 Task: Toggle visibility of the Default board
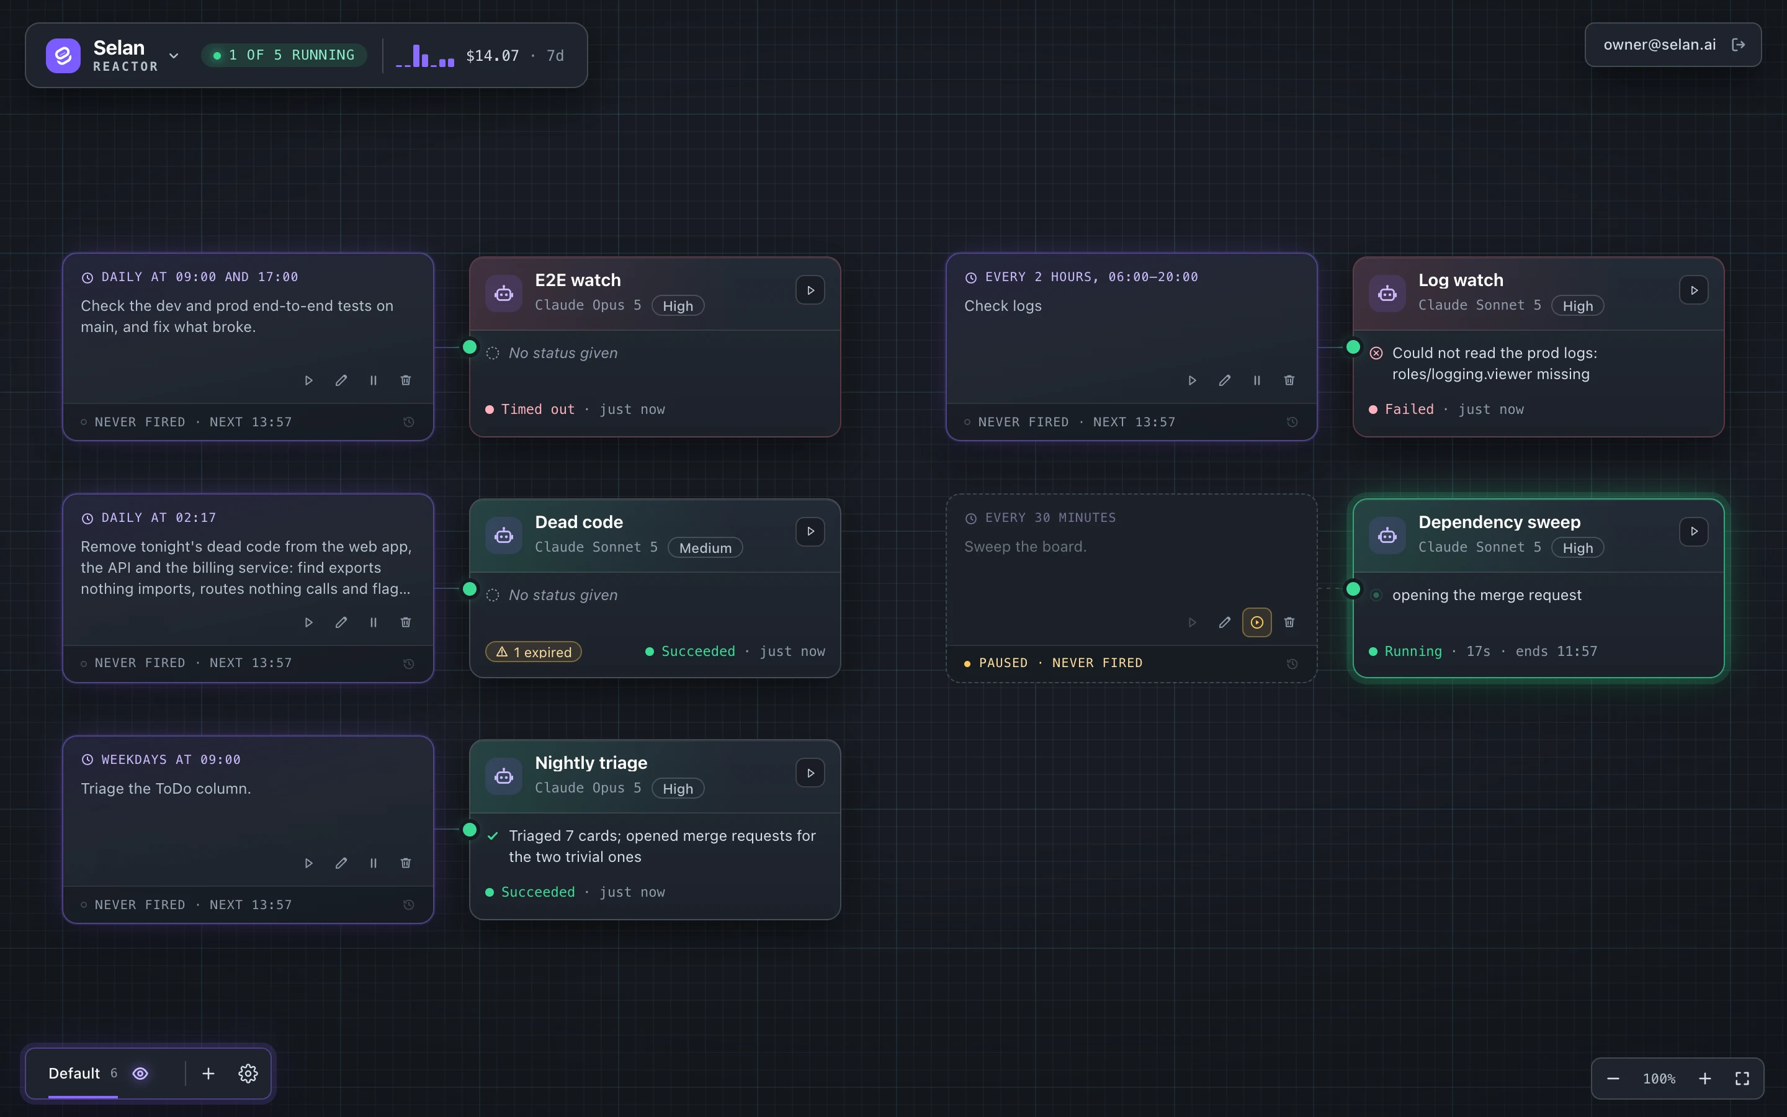click(x=140, y=1073)
